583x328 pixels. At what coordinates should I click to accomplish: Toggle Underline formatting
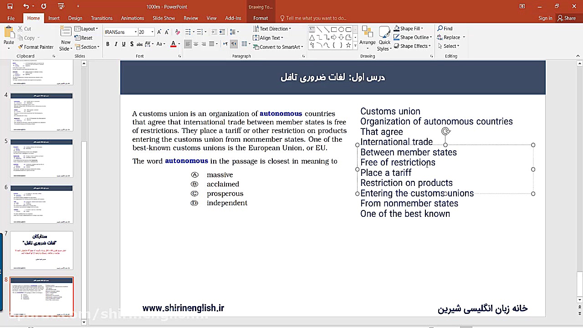(123, 44)
